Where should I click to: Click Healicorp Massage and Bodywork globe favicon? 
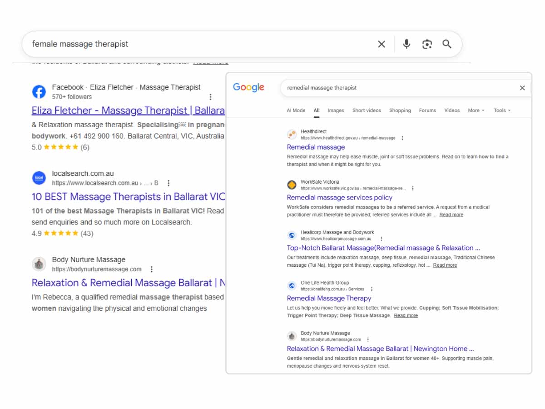coord(292,235)
